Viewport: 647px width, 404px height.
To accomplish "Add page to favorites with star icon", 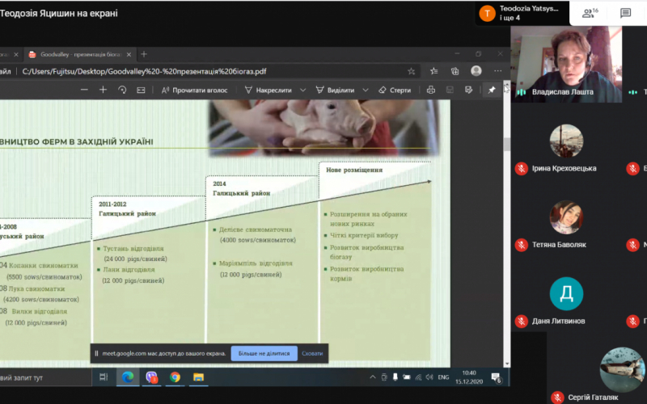I will coord(412,71).
